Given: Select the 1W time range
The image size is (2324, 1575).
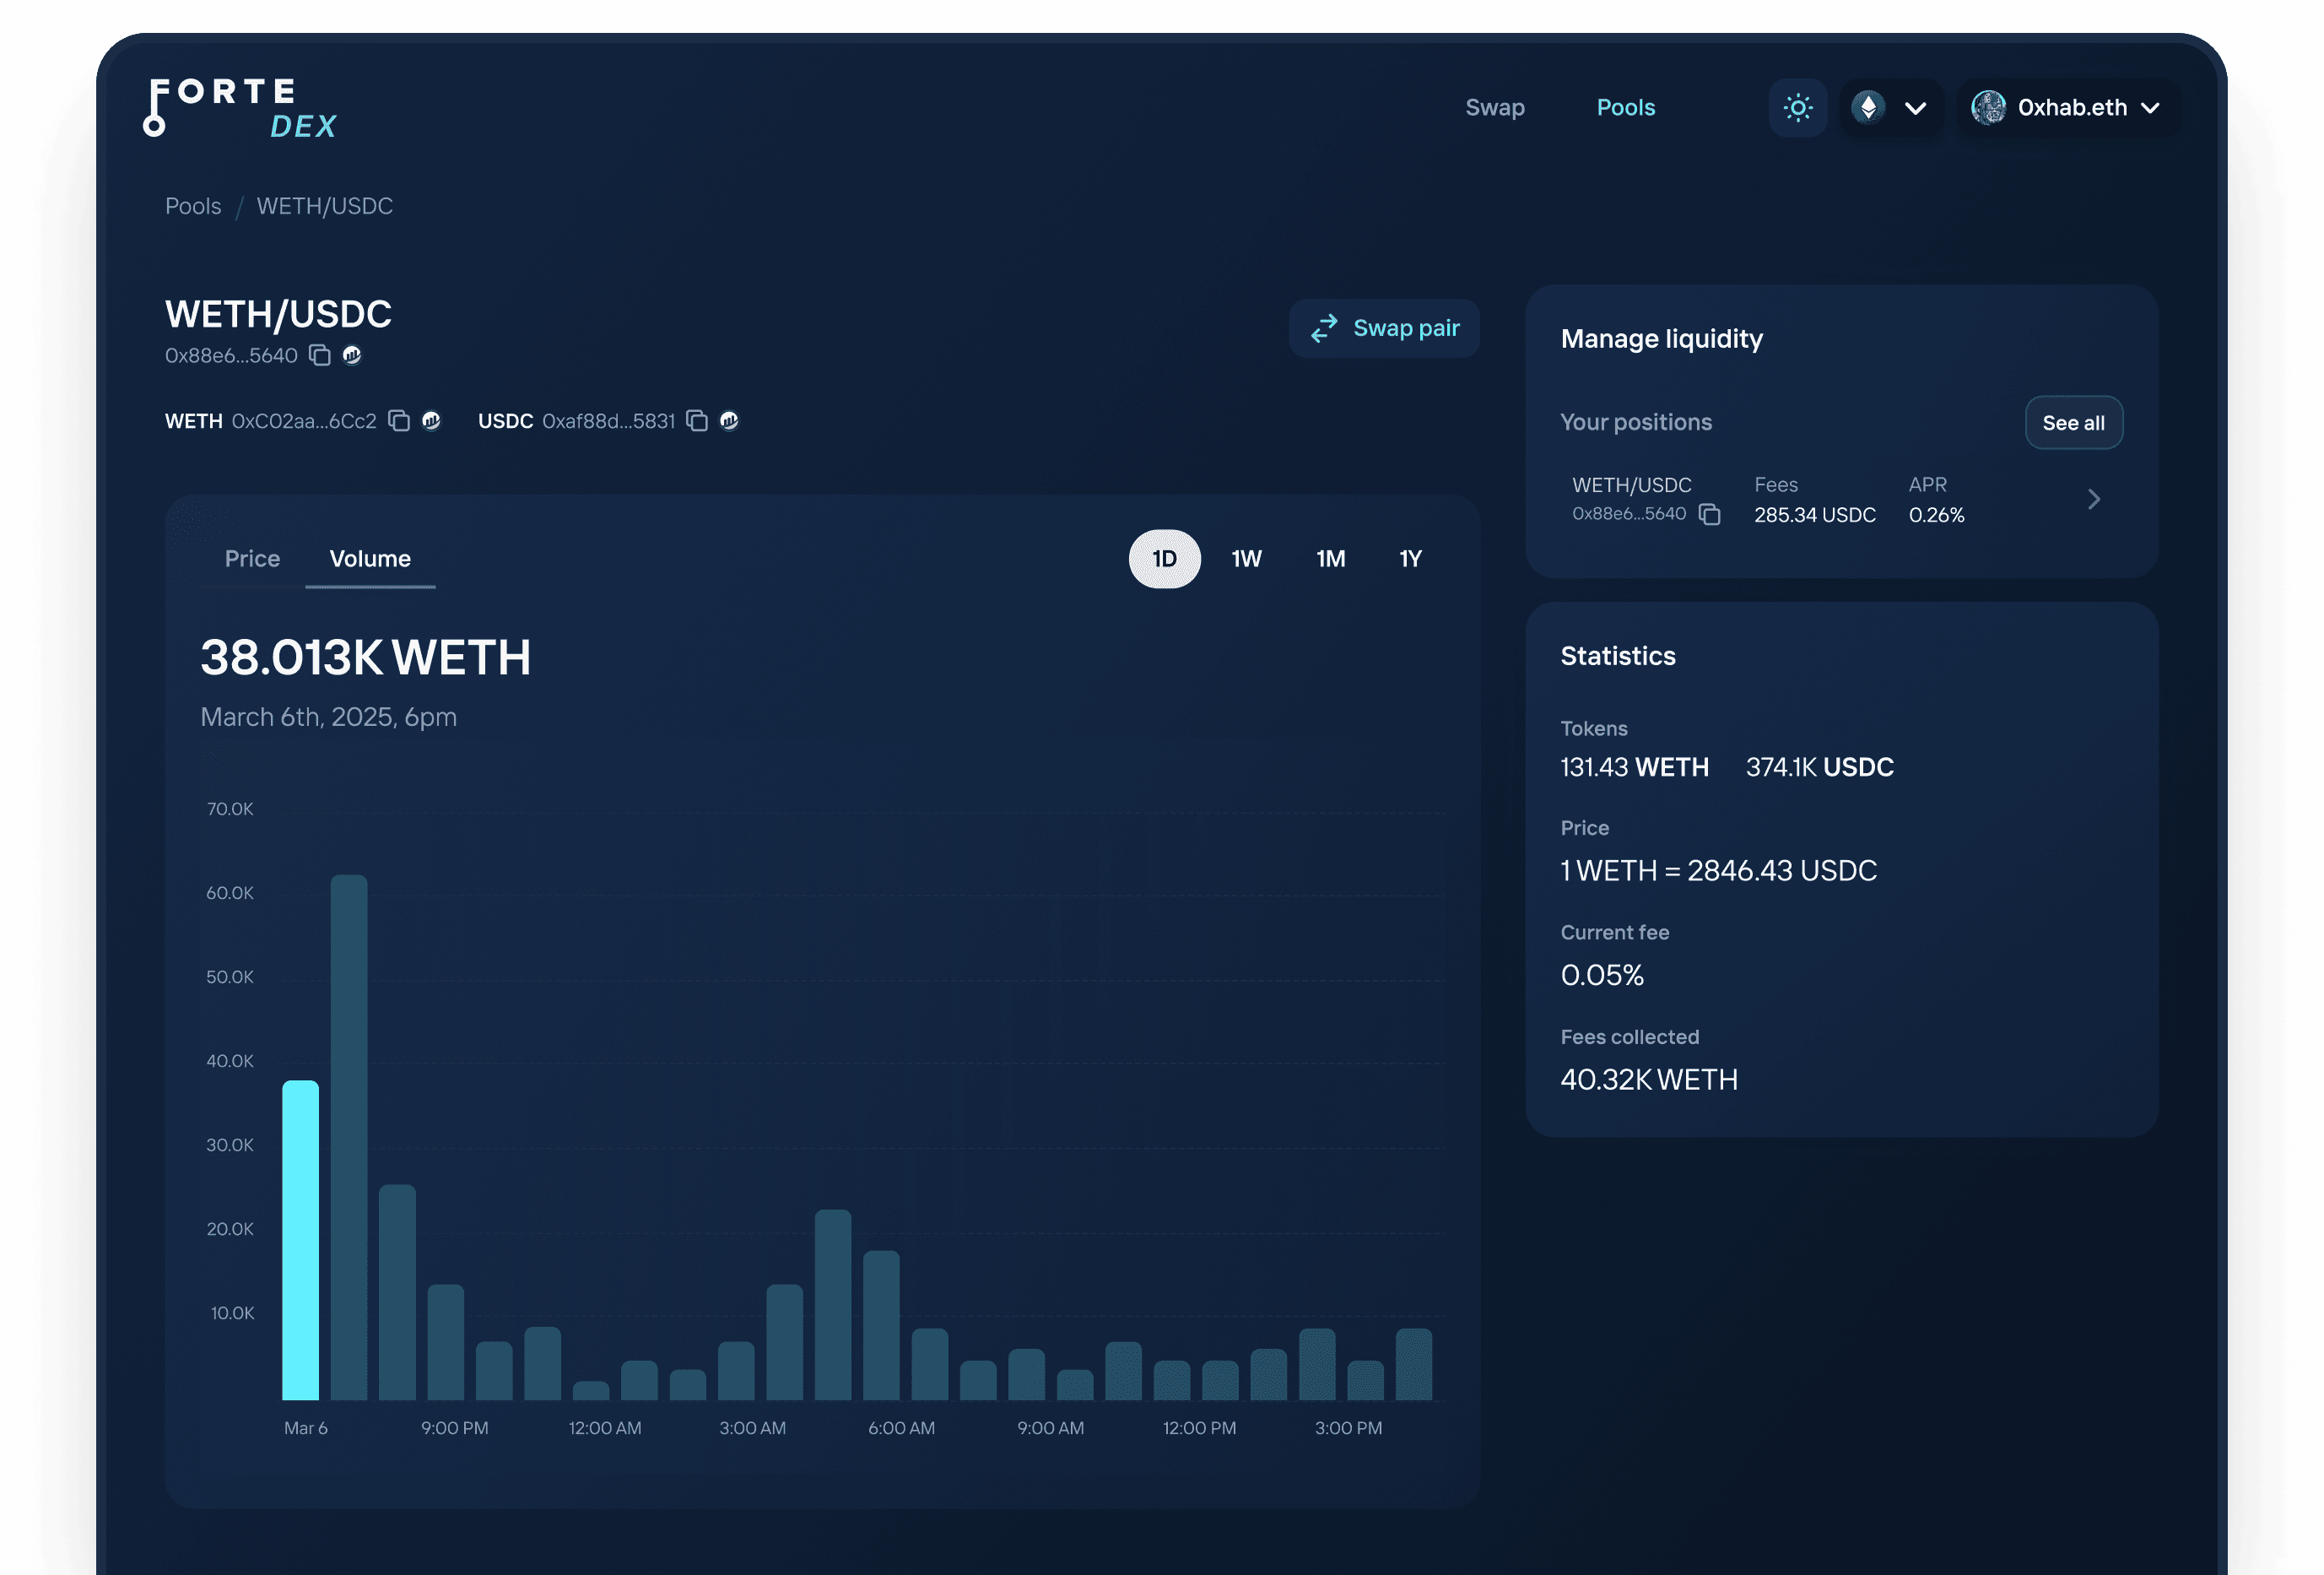Looking at the screenshot, I should coord(1246,559).
